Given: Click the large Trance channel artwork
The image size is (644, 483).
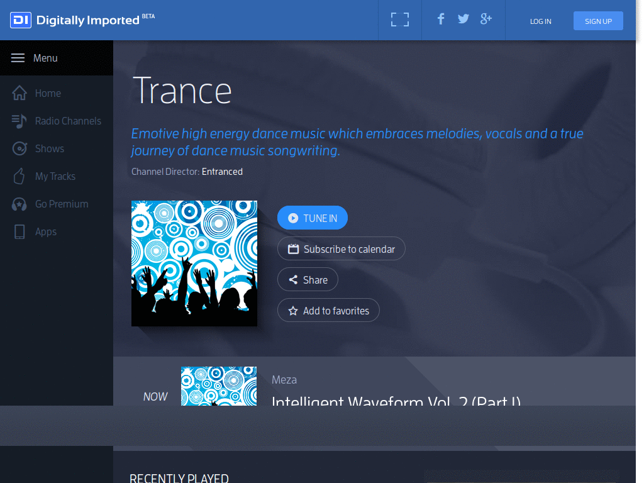Looking at the screenshot, I should [194, 264].
